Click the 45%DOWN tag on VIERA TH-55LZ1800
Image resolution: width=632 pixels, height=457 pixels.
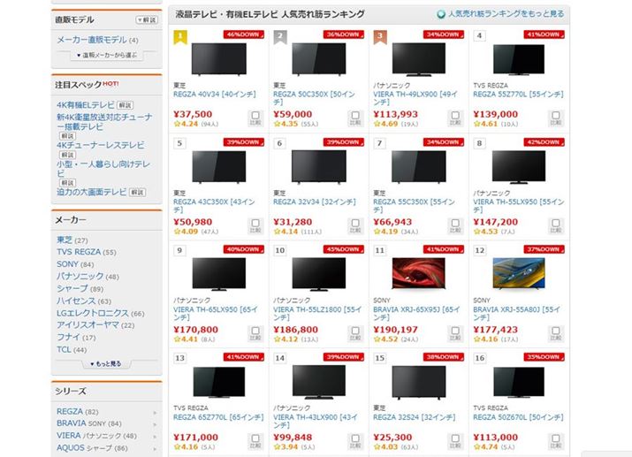(x=344, y=249)
